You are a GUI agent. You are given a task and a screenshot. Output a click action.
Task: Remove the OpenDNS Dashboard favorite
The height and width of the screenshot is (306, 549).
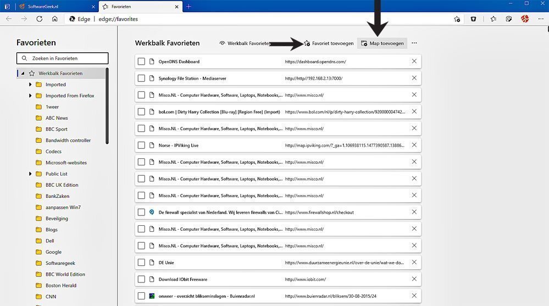pos(414,62)
